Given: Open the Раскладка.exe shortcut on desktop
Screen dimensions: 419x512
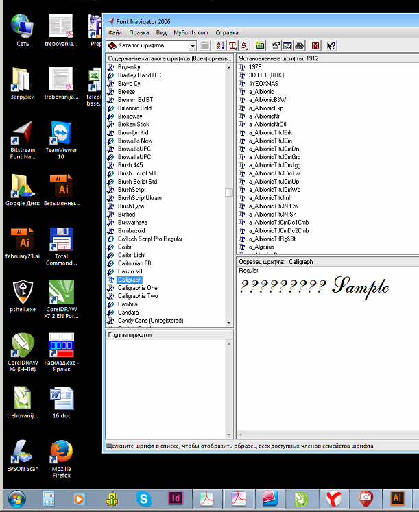Looking at the screenshot, I should (x=61, y=352).
